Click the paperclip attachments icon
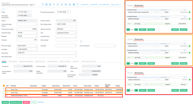The height and width of the screenshot is (104, 193). click(62, 4)
